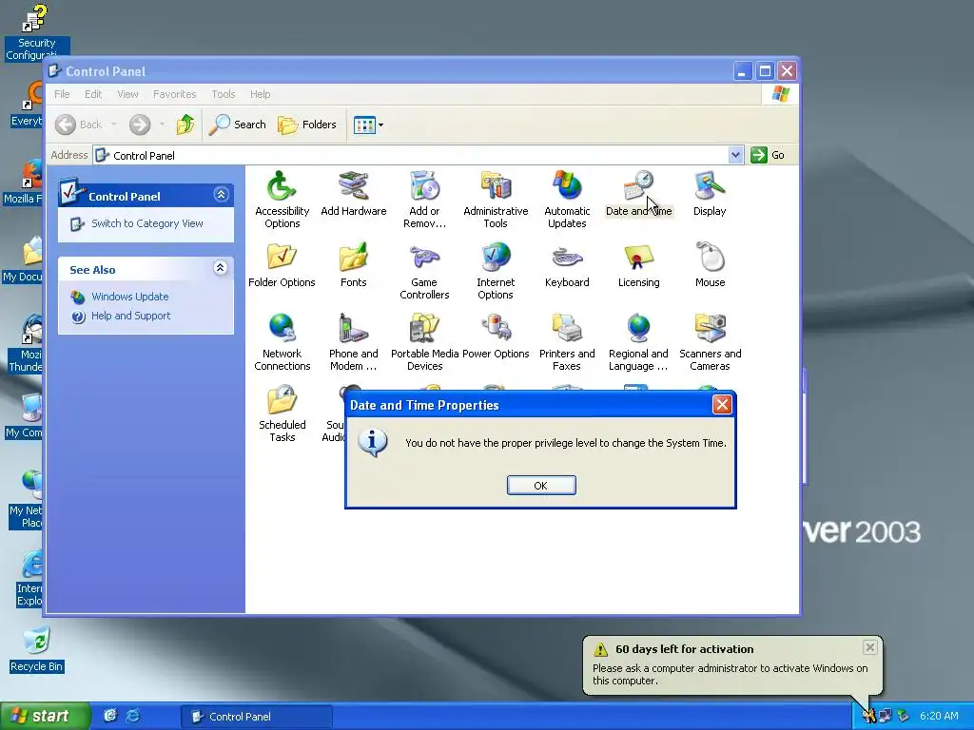This screenshot has width=974, height=730.
Task: Open Power Options icon
Action: (x=496, y=336)
